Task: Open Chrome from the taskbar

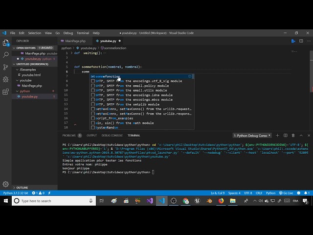Action: pyautogui.click(x=186, y=201)
